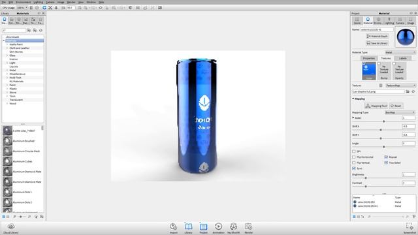418x235 pixels.
Task: Enable the Opacity texture checkbox
Action: 394,63
